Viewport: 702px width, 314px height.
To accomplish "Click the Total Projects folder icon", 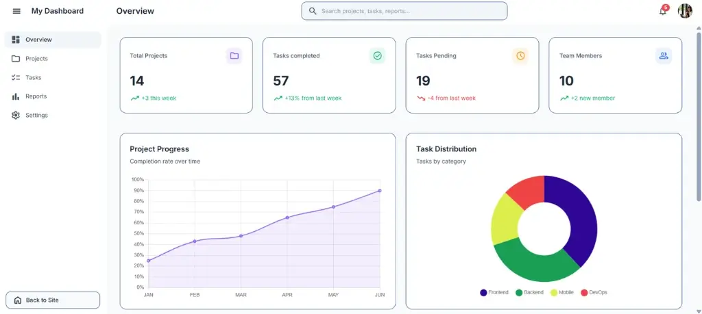I will tap(234, 55).
